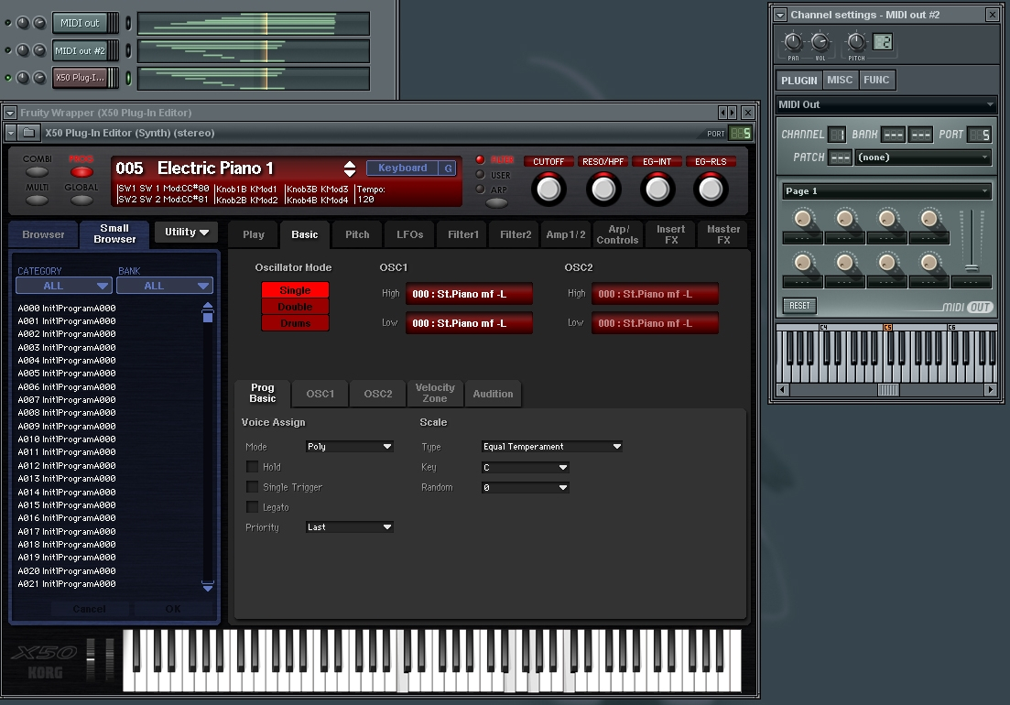Image resolution: width=1010 pixels, height=705 pixels.
Task: Click the folder icon in Fruity Wrapper
Action: (x=29, y=133)
